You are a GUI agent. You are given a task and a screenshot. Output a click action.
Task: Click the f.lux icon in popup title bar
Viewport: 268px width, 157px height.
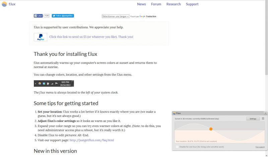coord(174,113)
